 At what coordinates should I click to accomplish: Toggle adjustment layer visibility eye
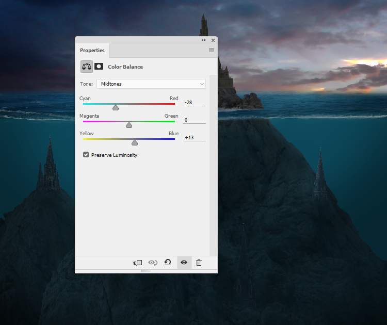tap(184, 262)
